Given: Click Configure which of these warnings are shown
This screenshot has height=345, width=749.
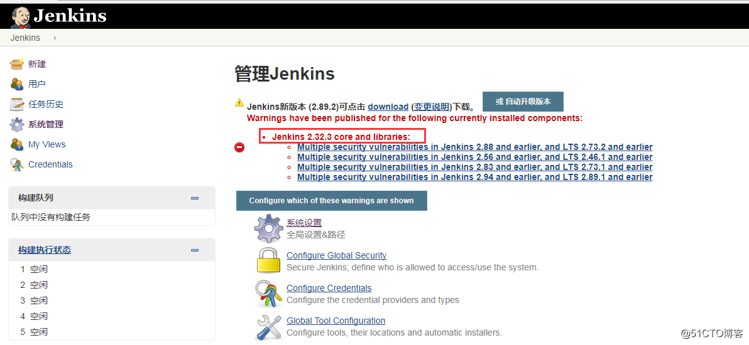Looking at the screenshot, I should click(x=332, y=201).
